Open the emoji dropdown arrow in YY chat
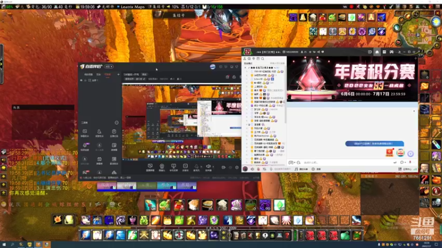 coord(294,163)
